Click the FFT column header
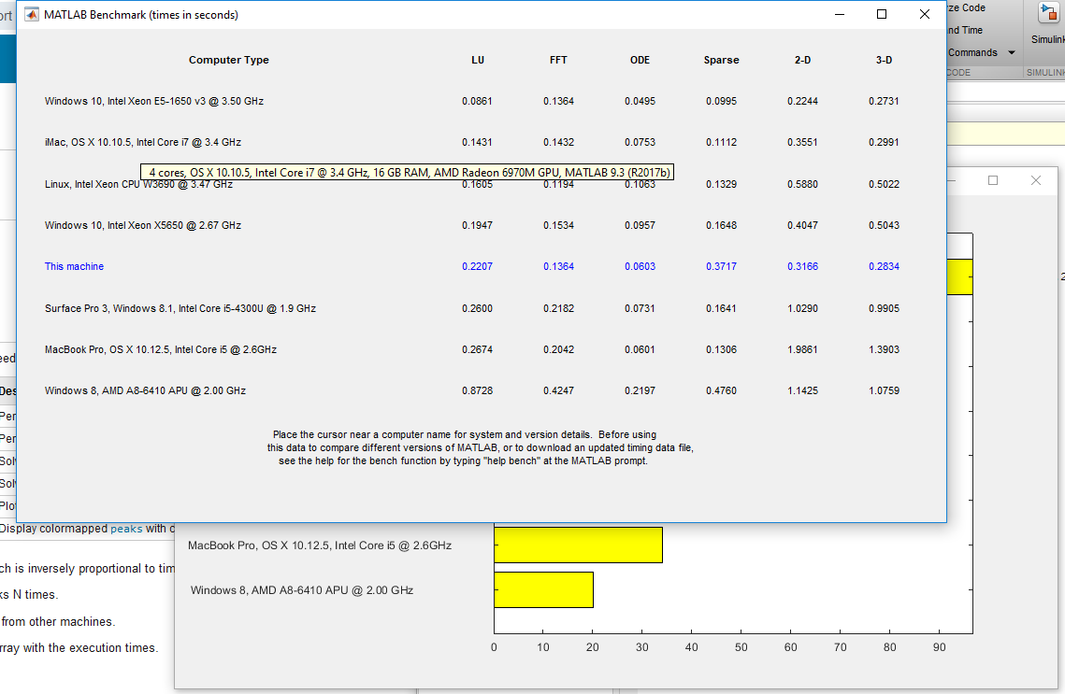Image resolution: width=1065 pixels, height=694 pixels. point(558,60)
